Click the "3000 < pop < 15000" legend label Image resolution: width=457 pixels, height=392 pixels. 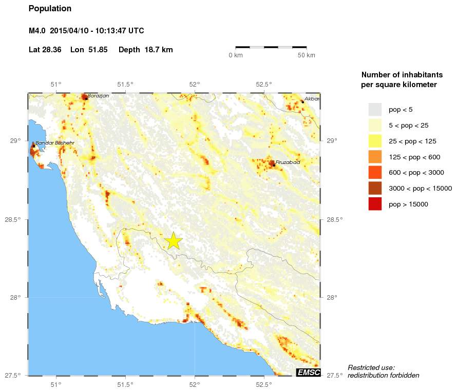pyautogui.click(x=420, y=188)
